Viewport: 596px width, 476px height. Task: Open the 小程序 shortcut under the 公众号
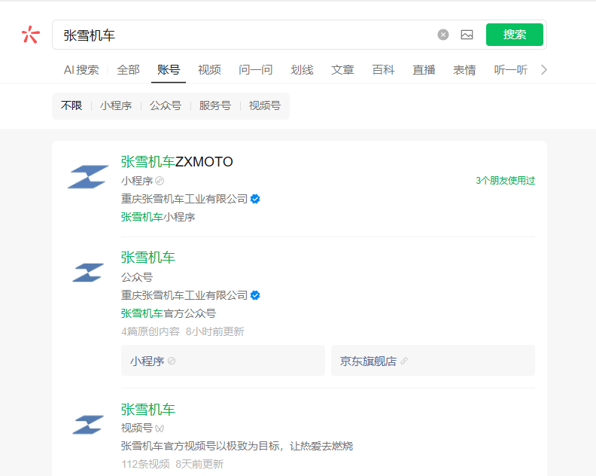[x=223, y=360]
